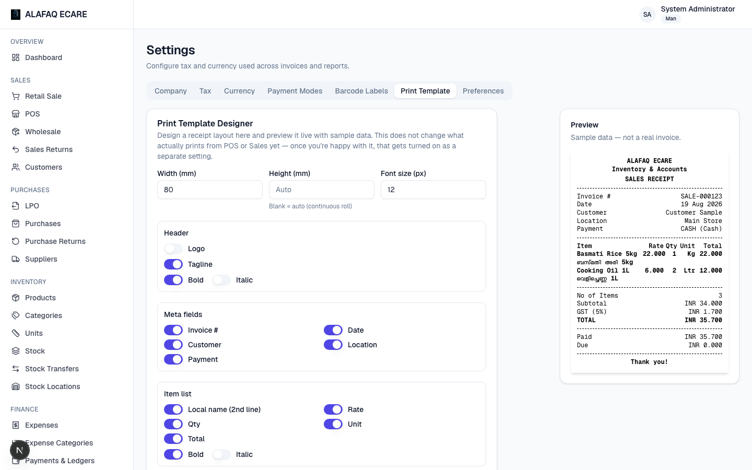
Task: Click the Stock layers icon
Action: point(16,351)
